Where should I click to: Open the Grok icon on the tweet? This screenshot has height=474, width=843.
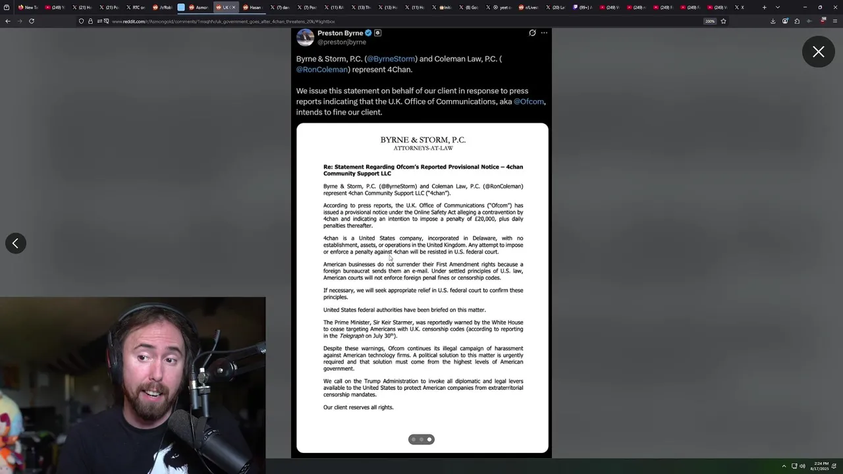532,33
